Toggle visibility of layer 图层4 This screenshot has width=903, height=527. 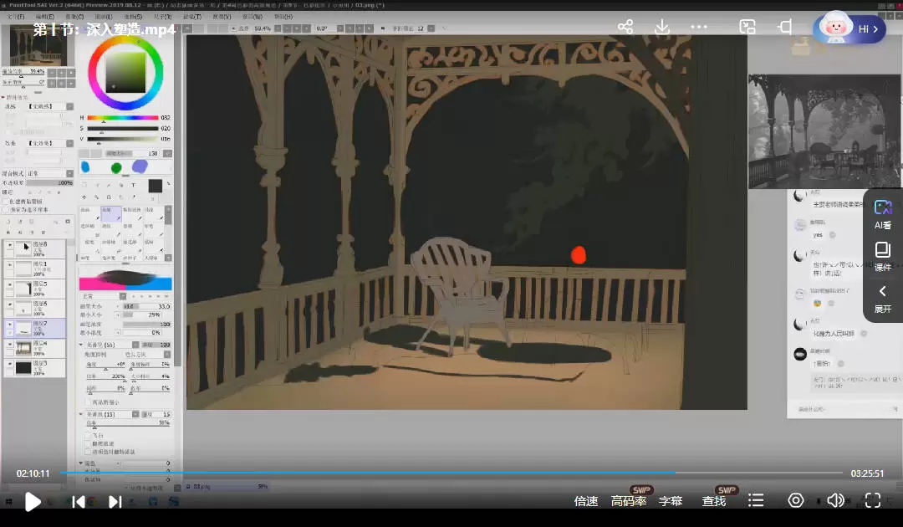point(10,345)
